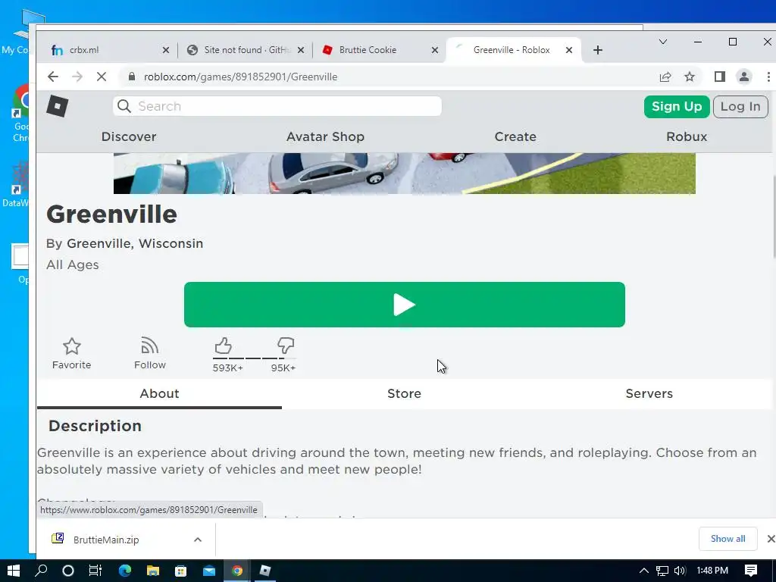Open File Explorer from taskbar
Screen dimensions: 776x582
(153, 571)
